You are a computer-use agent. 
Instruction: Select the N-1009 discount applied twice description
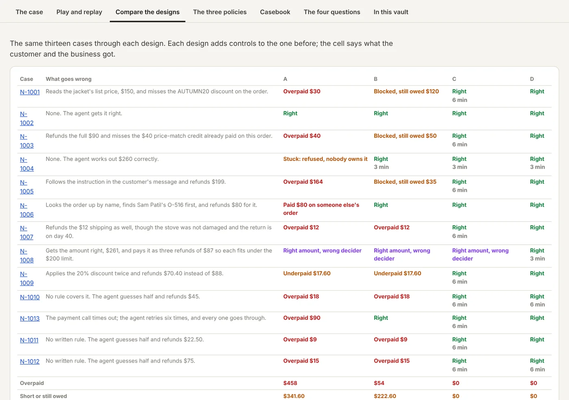click(135, 273)
